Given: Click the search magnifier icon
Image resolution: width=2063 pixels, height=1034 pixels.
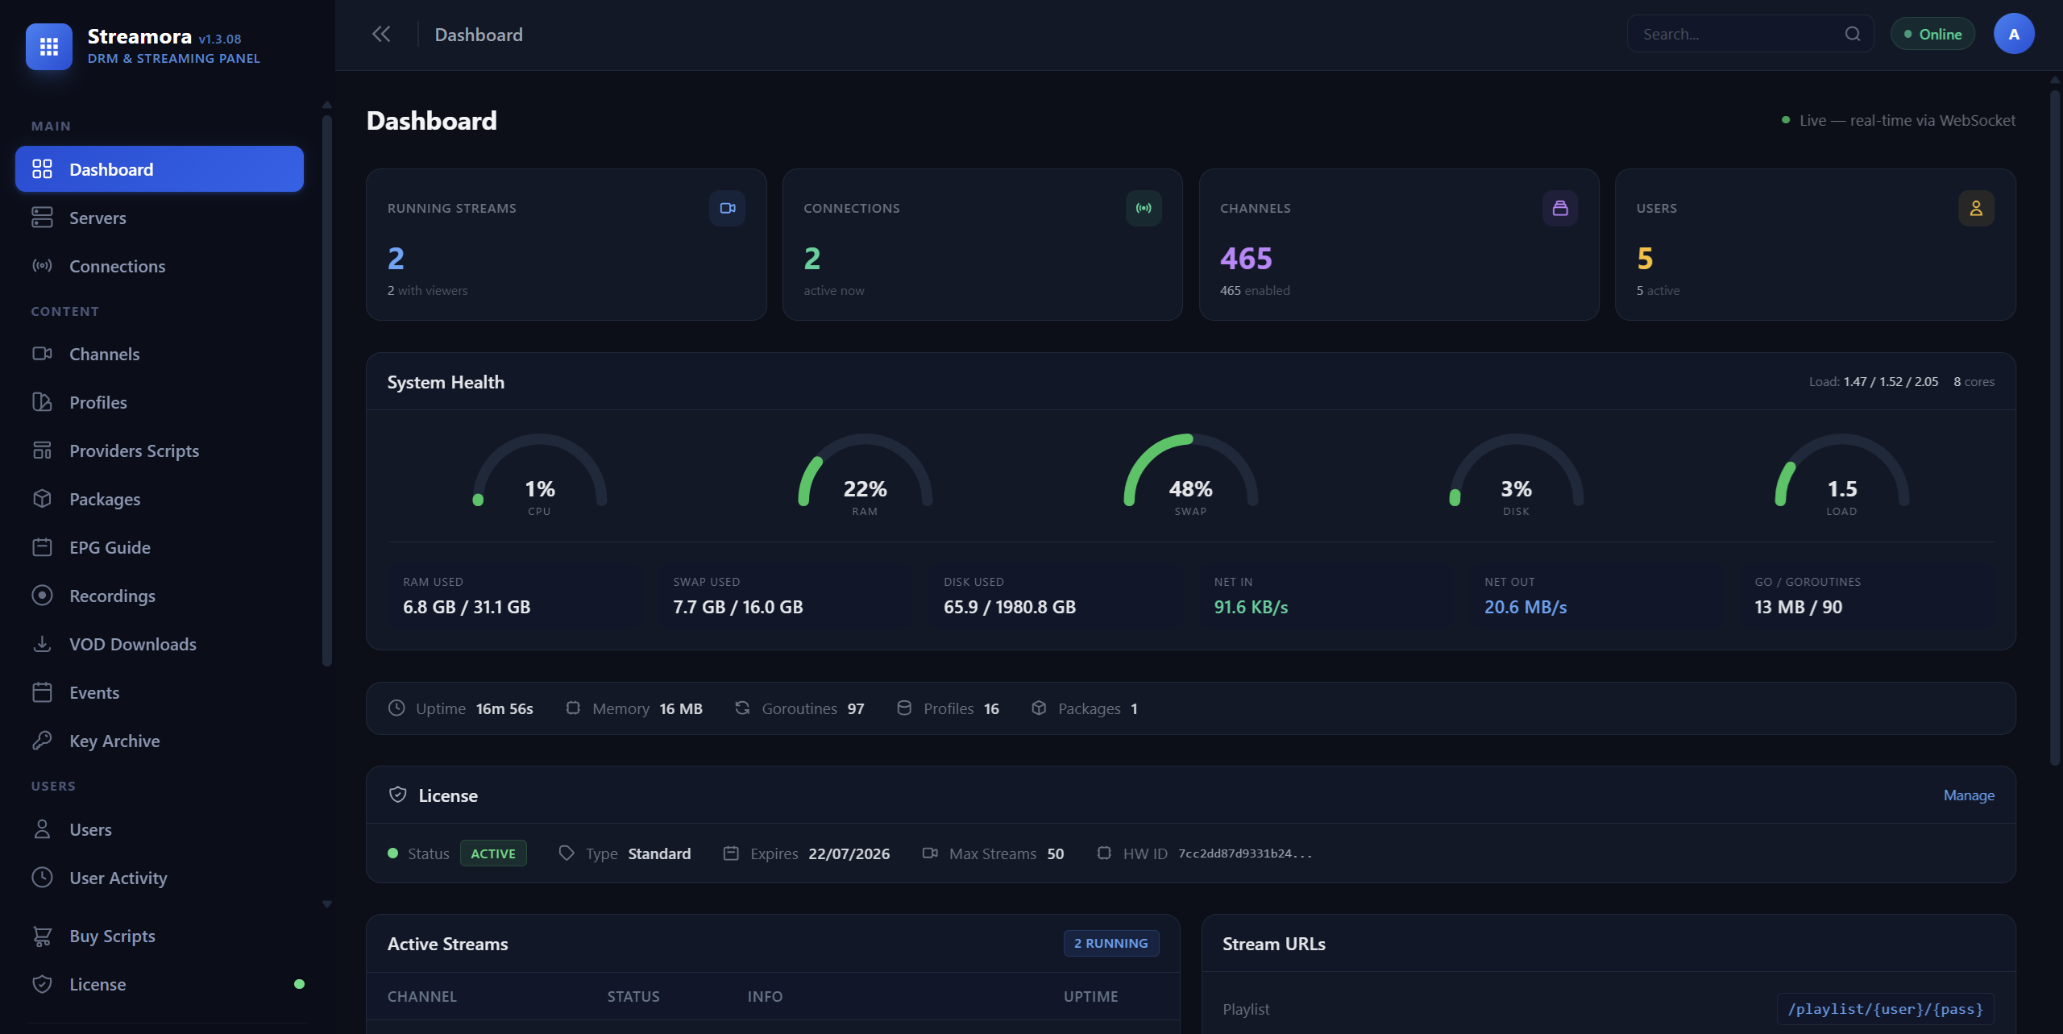Looking at the screenshot, I should (1852, 33).
